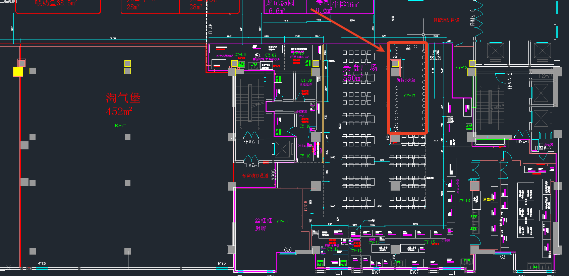Select the 预留疏散通道 red text
The height and width of the screenshot is (276, 569).
click(x=255, y=176)
